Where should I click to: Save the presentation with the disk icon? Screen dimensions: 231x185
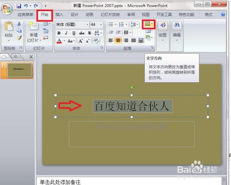pyautogui.click(x=19, y=6)
